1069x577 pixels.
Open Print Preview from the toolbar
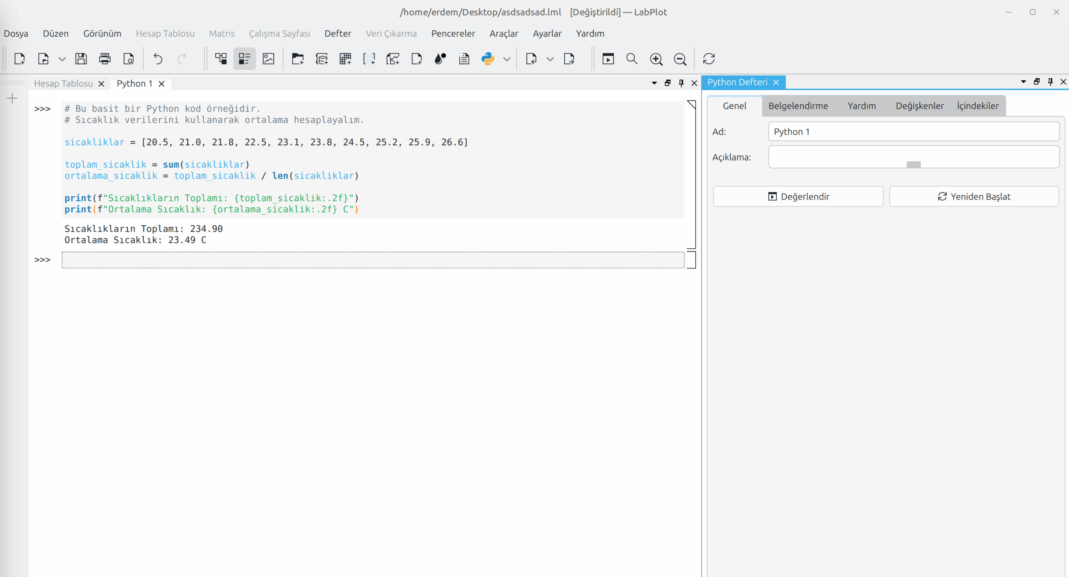129,59
